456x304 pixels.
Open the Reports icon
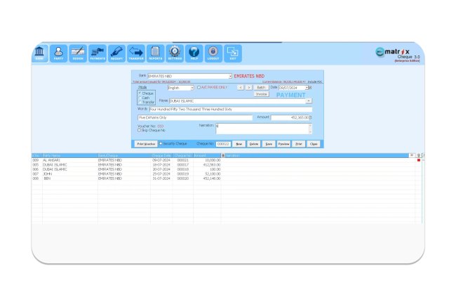tap(155, 53)
